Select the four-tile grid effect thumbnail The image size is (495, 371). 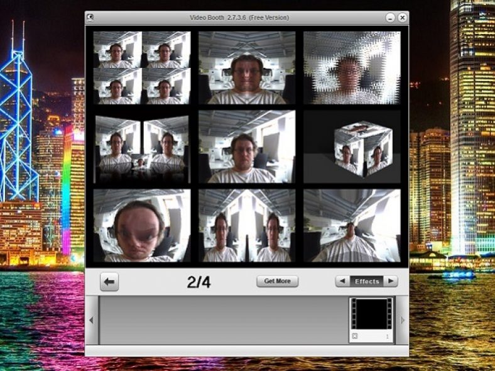point(142,68)
